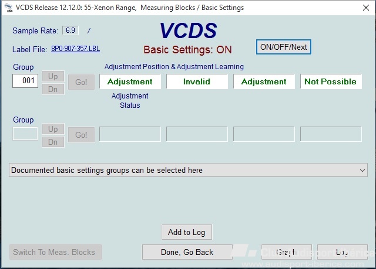Click the second Group number field
Image resolution: width=376 pixels, height=269 pixels.
tap(25, 134)
